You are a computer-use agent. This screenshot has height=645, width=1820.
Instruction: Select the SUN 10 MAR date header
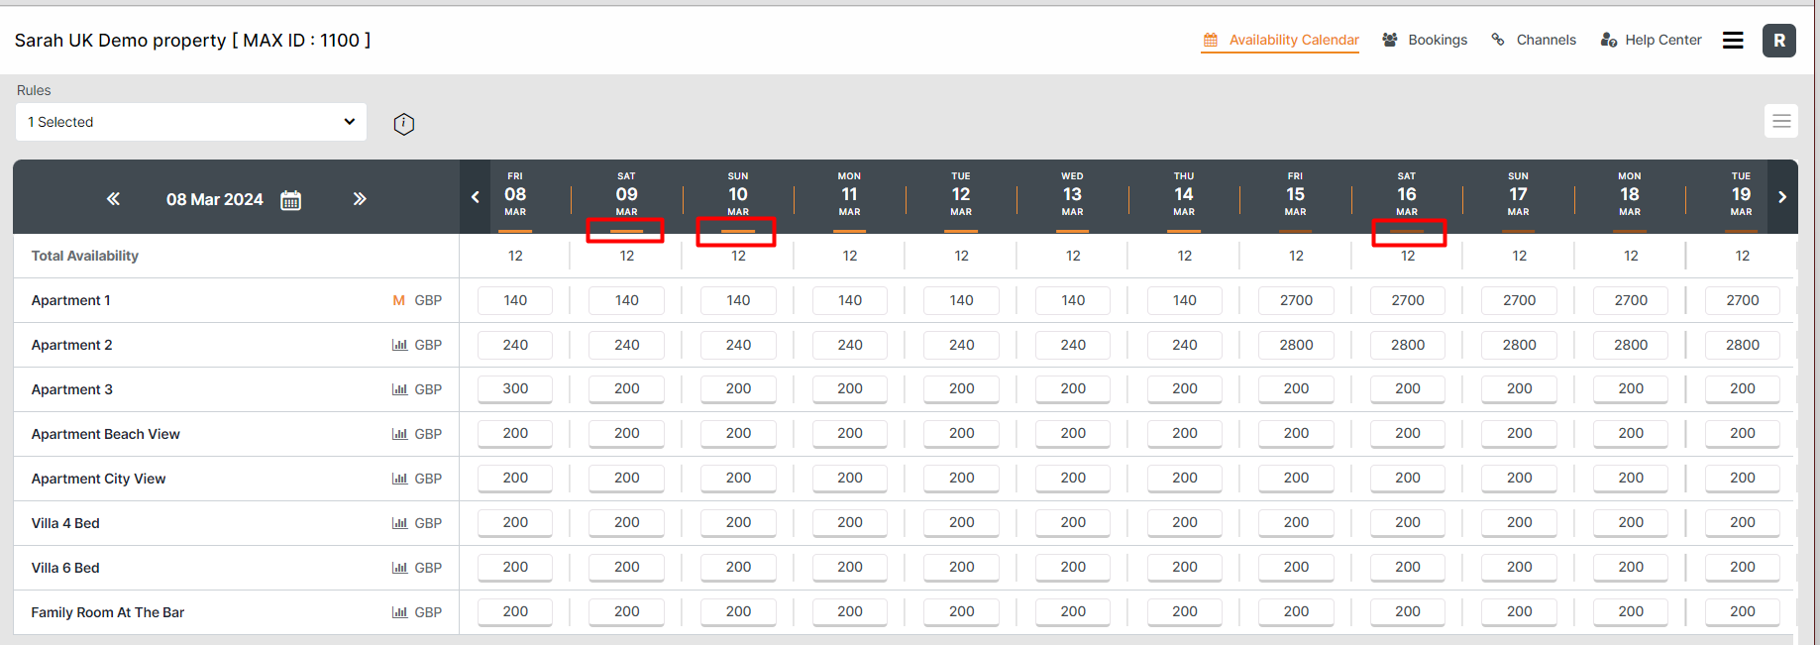(738, 194)
